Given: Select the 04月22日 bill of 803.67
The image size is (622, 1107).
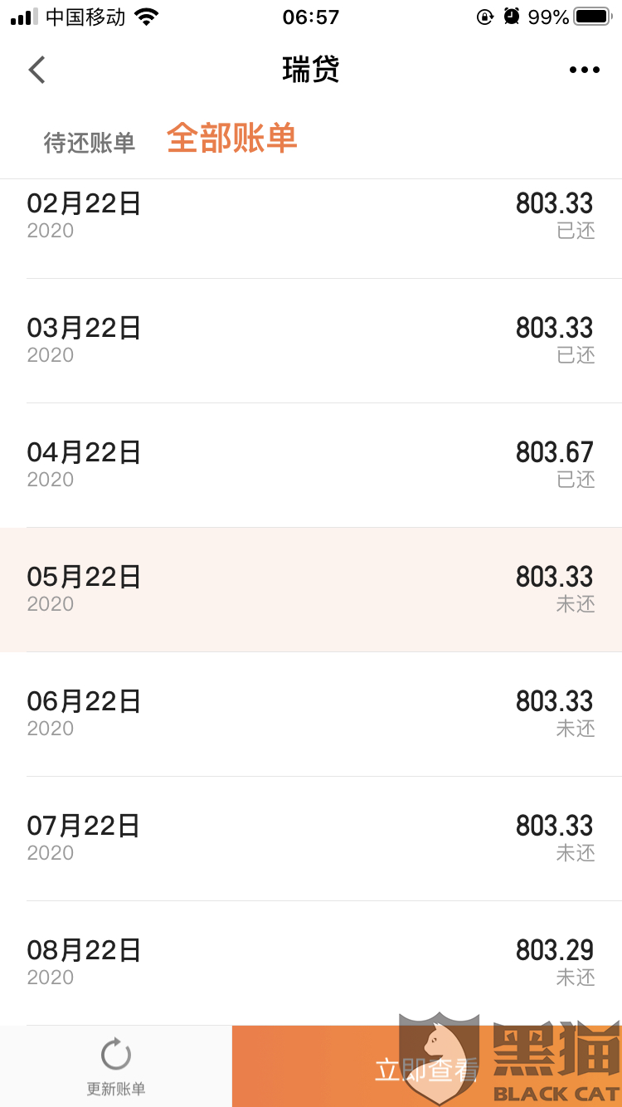Looking at the screenshot, I should tap(311, 465).
